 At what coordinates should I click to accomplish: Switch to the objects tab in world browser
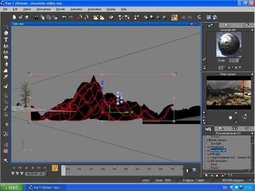click(208, 129)
